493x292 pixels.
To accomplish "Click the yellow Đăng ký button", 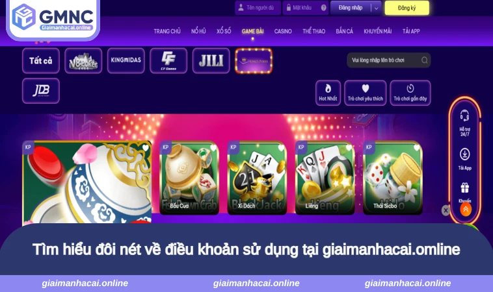I will tap(407, 8).
